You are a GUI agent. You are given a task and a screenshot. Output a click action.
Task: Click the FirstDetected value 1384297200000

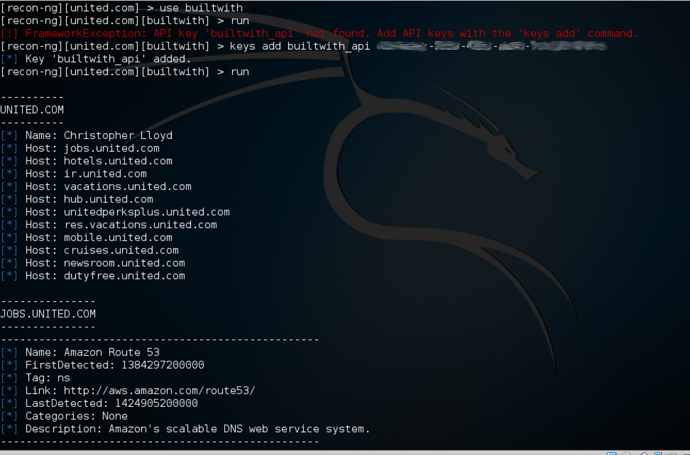(163, 366)
